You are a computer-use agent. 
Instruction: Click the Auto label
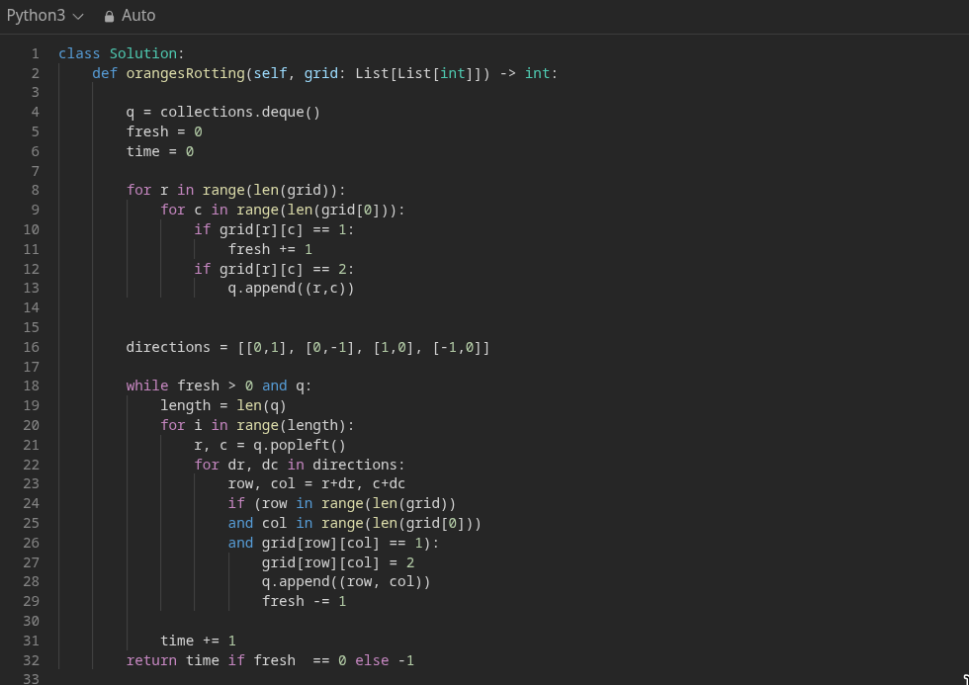138,16
